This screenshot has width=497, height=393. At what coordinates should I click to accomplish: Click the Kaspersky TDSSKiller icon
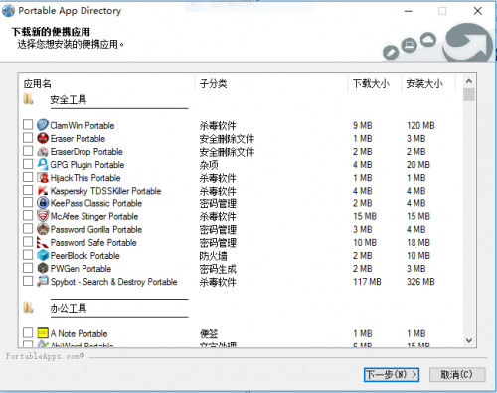43,190
